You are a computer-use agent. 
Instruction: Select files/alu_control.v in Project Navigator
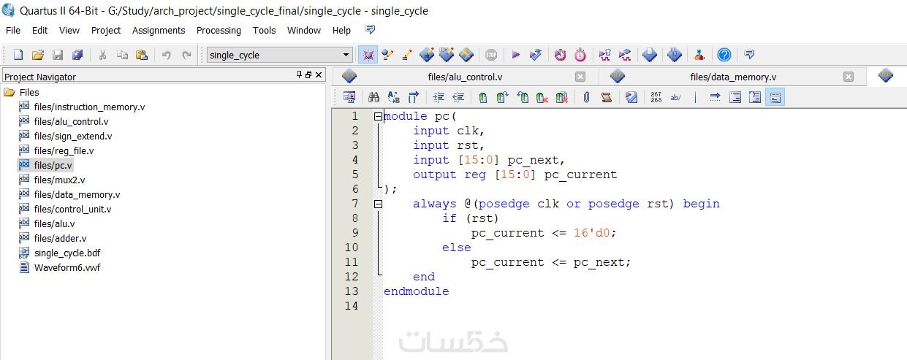click(x=71, y=121)
